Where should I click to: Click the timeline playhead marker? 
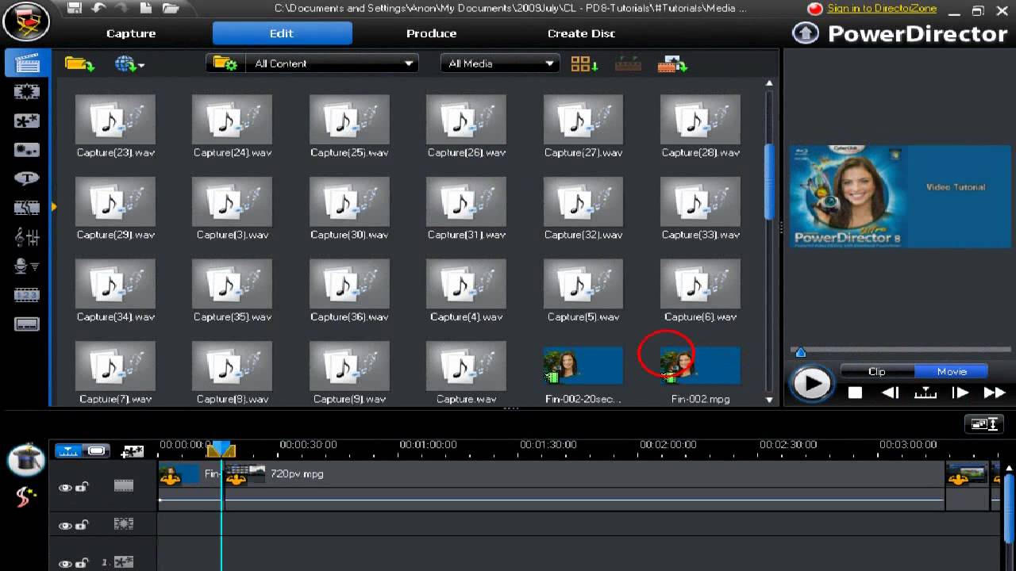[221, 450]
